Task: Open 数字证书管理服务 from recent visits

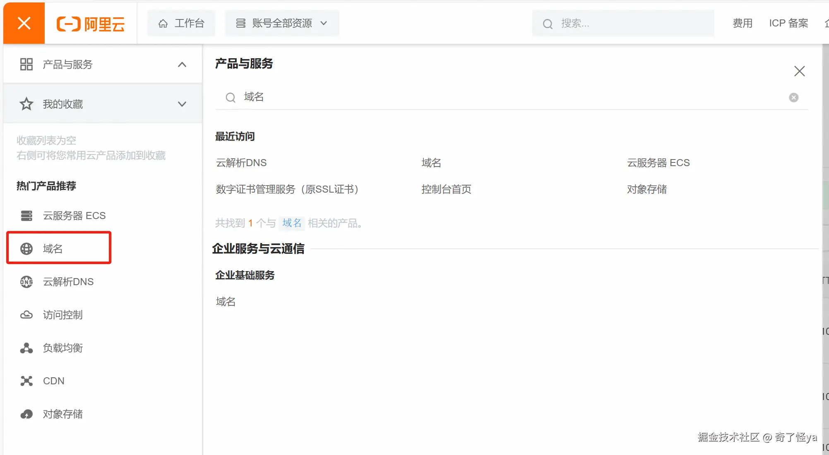Action: 287,189
